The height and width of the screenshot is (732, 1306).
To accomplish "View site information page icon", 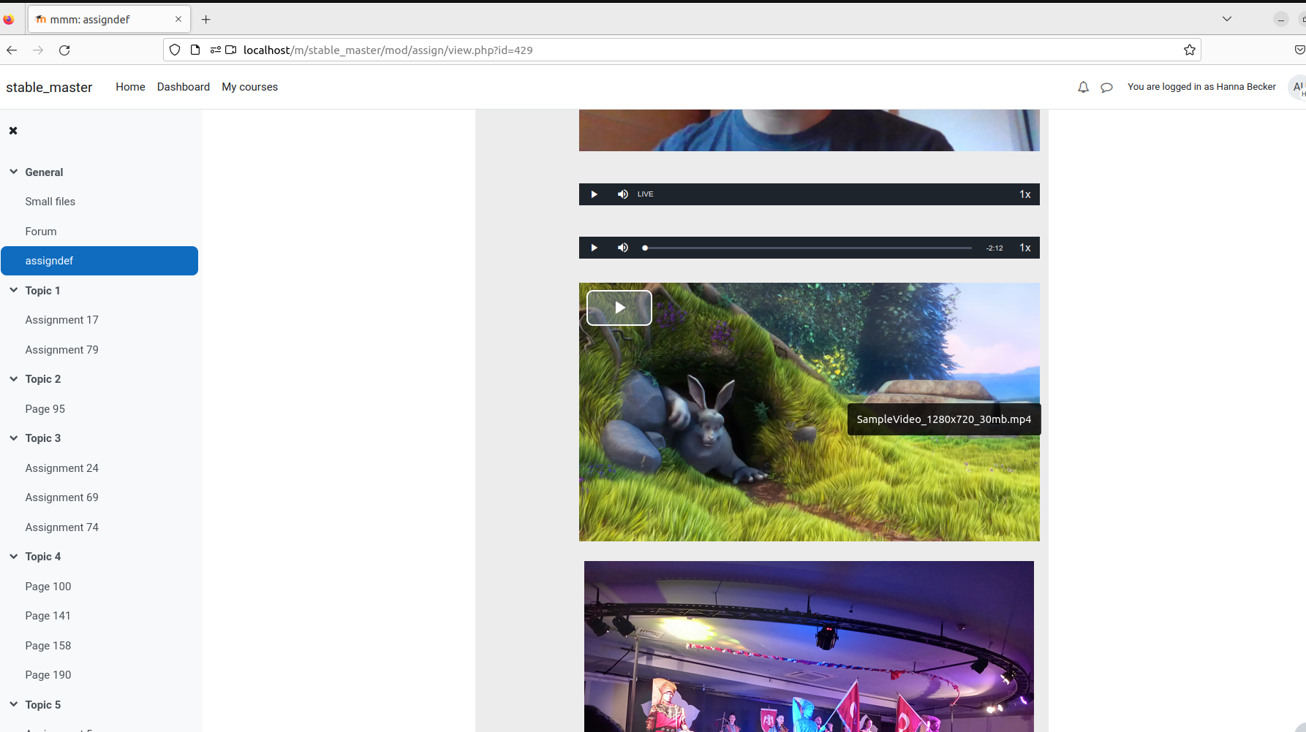I will pos(195,50).
